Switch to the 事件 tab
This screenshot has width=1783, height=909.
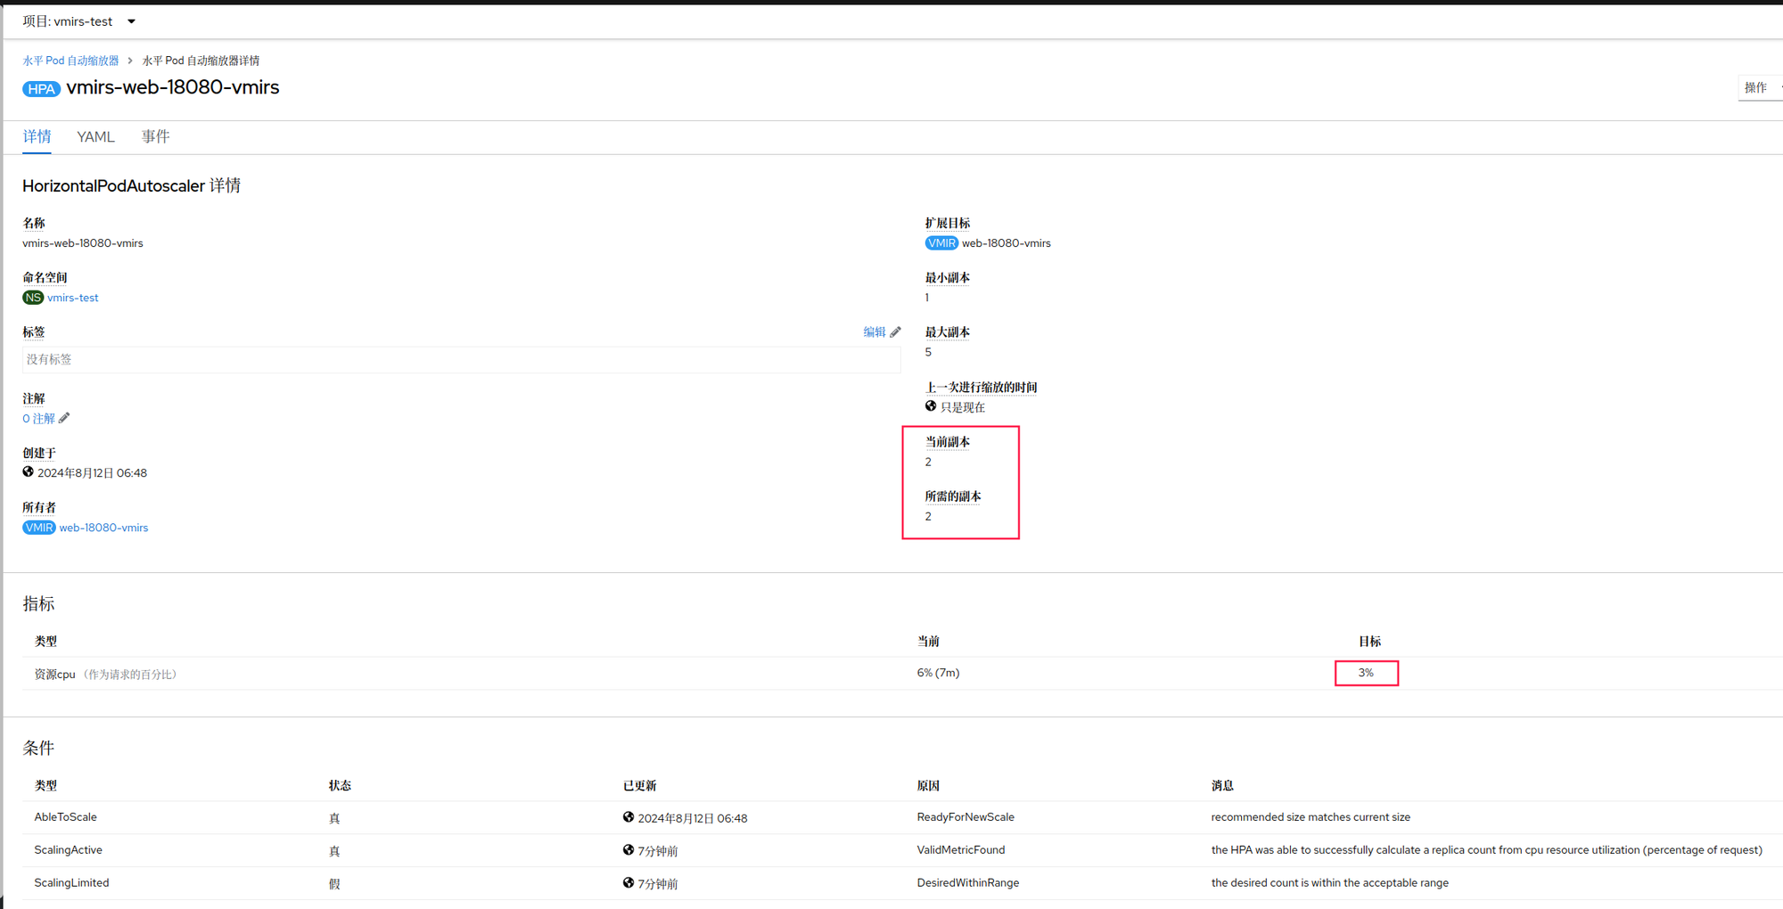155,136
